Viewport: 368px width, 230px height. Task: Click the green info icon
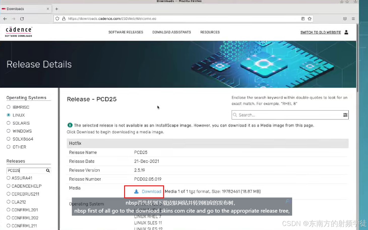[70, 125]
